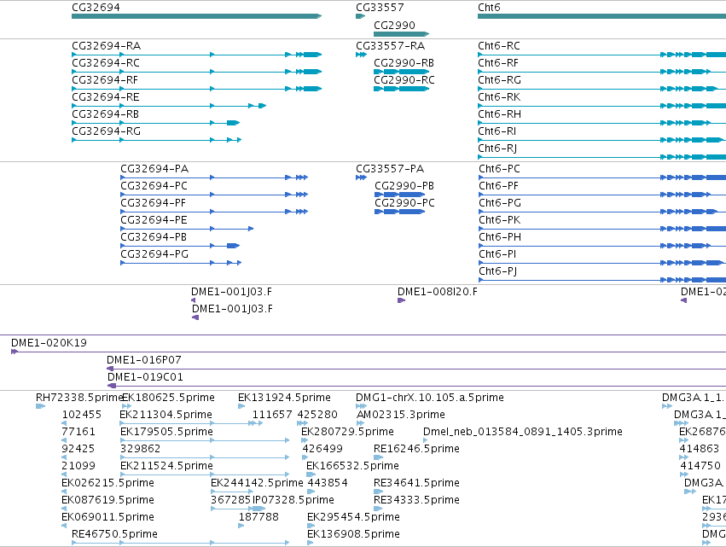
Task: Click Cht6-RG transcript label
Action: click(x=500, y=80)
